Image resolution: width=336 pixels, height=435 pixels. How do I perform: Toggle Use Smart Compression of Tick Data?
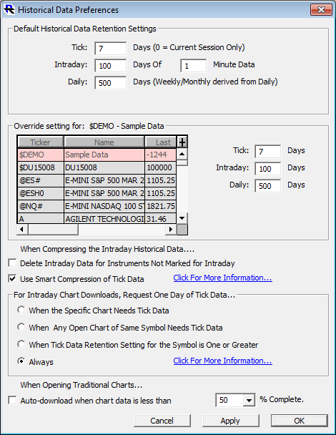12,278
